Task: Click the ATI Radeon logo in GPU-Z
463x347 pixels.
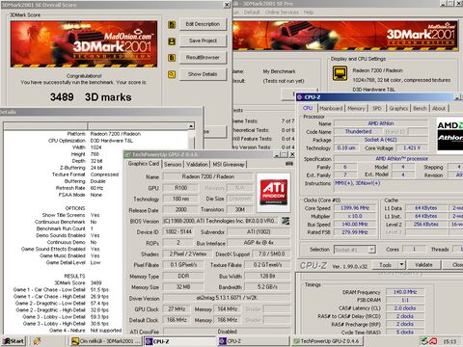Action: (273, 192)
